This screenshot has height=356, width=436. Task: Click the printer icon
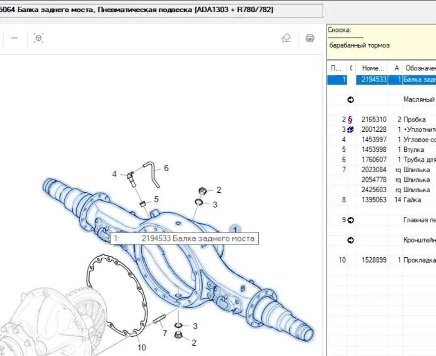[x=310, y=38]
